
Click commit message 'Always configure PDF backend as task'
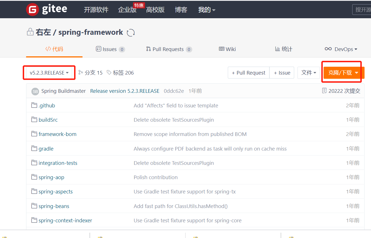click(x=210, y=149)
